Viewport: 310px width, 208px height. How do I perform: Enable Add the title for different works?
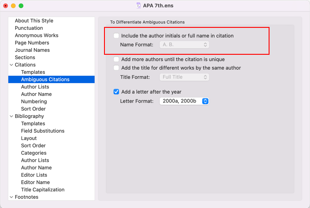116,68
